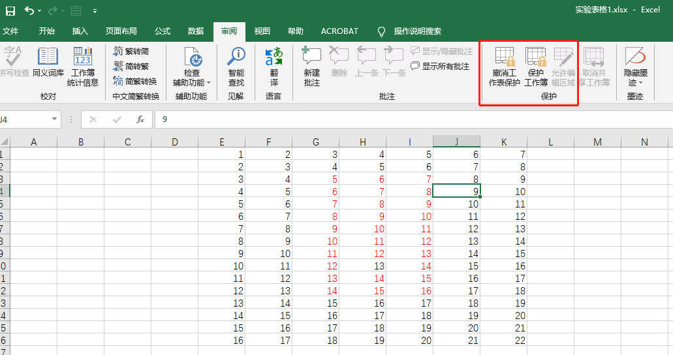The height and width of the screenshot is (355, 673).
Task: Convert text with 繁转简
Action: click(x=131, y=51)
